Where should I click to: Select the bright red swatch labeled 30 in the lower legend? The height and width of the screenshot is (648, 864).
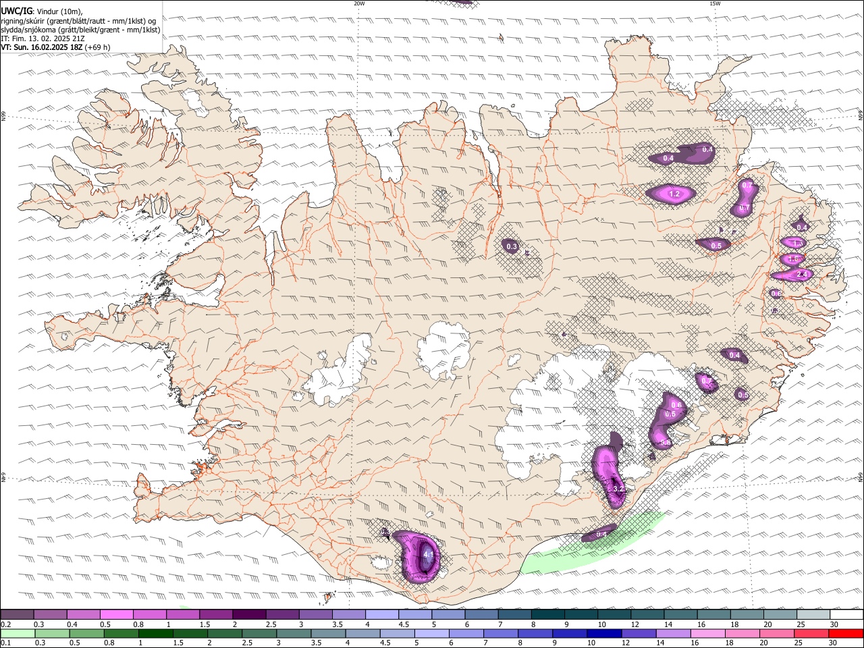(x=846, y=633)
